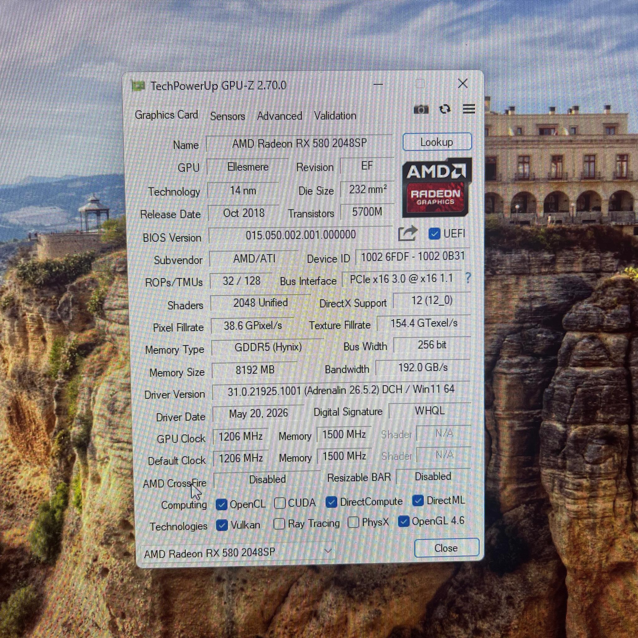
Task: Click the Shaders value 2048 Unified
Action: click(x=260, y=303)
